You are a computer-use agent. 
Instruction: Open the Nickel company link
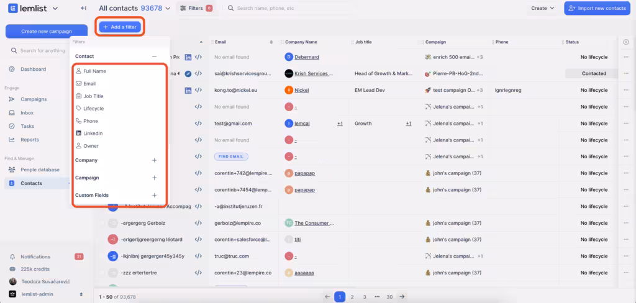[301, 91]
